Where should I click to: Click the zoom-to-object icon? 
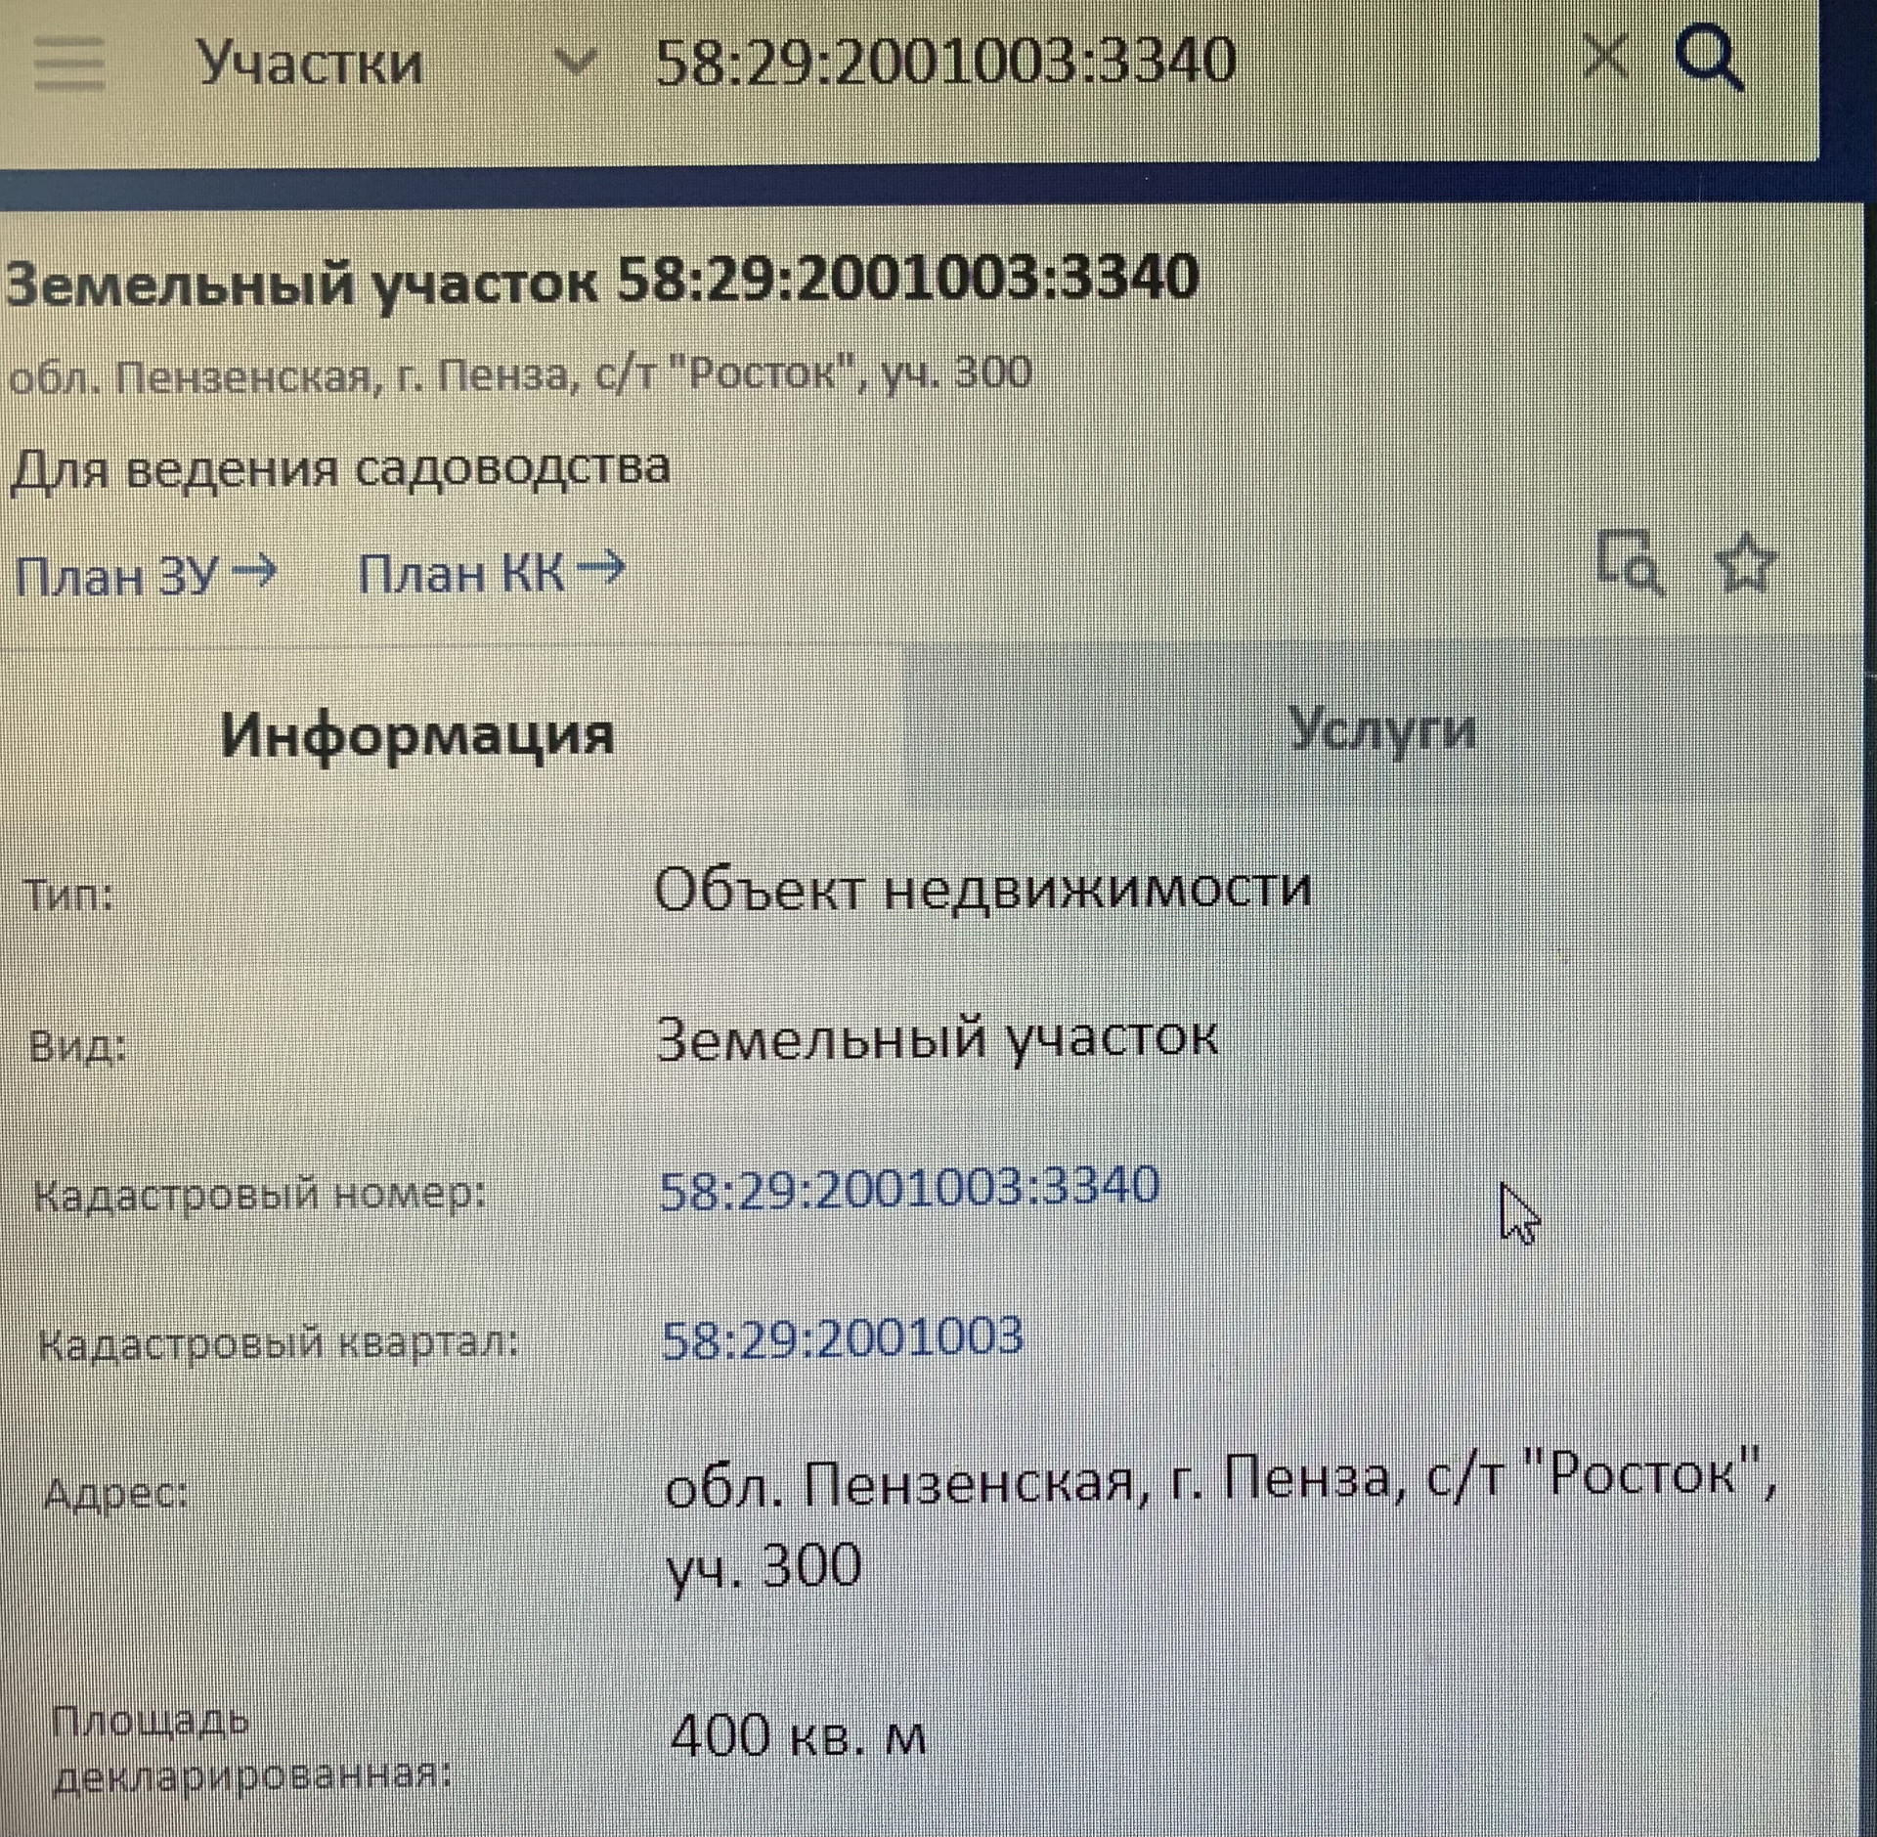1629,562
